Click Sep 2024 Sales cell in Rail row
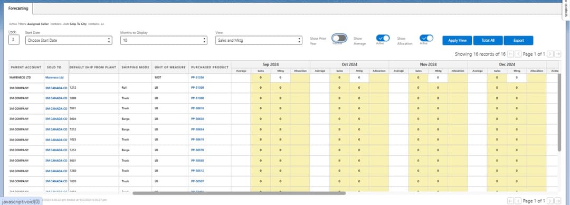 [x=261, y=88]
